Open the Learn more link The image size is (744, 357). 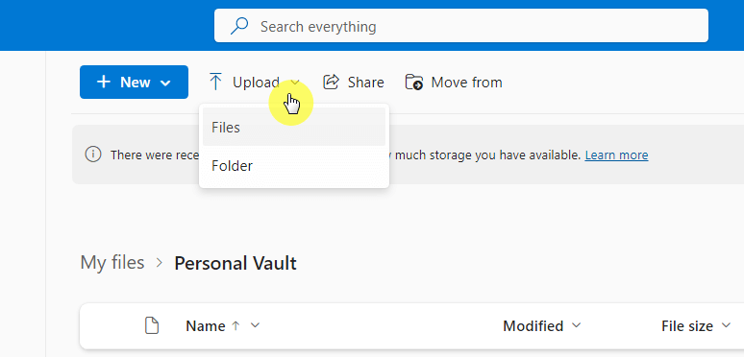tap(616, 155)
